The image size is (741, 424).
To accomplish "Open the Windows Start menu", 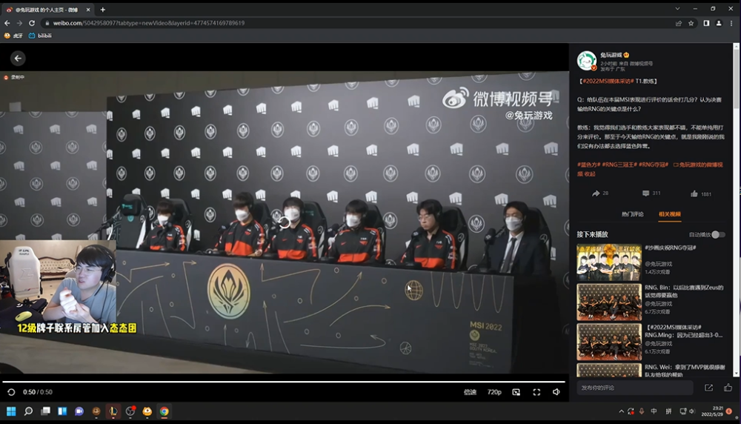I will pyautogui.click(x=11, y=411).
